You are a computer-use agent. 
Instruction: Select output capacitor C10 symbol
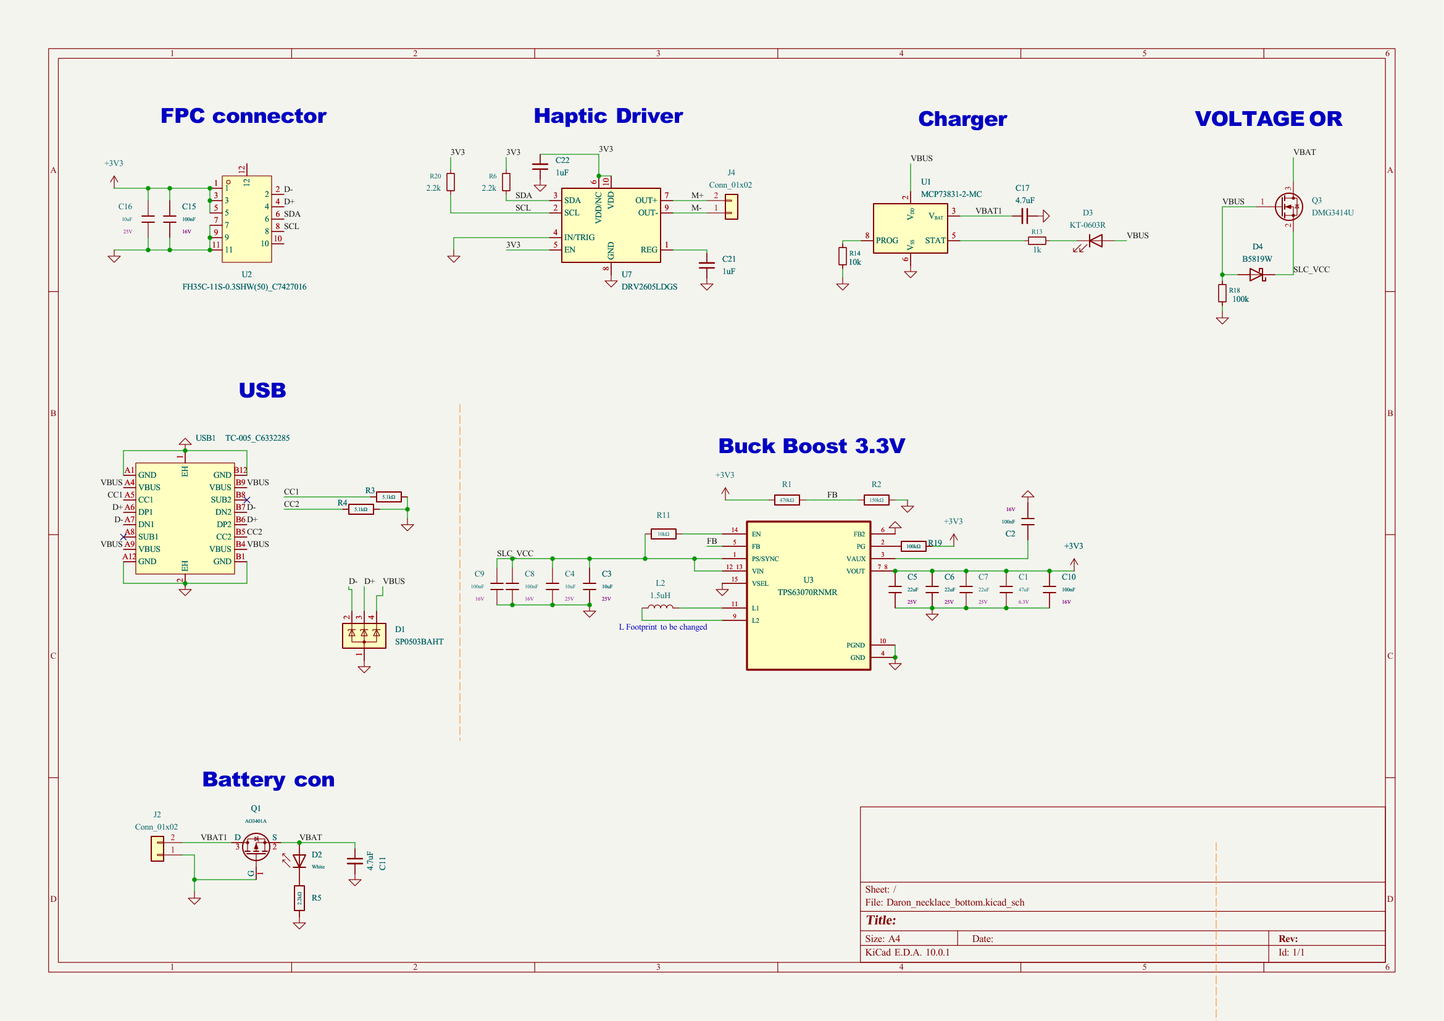pyautogui.click(x=1049, y=590)
